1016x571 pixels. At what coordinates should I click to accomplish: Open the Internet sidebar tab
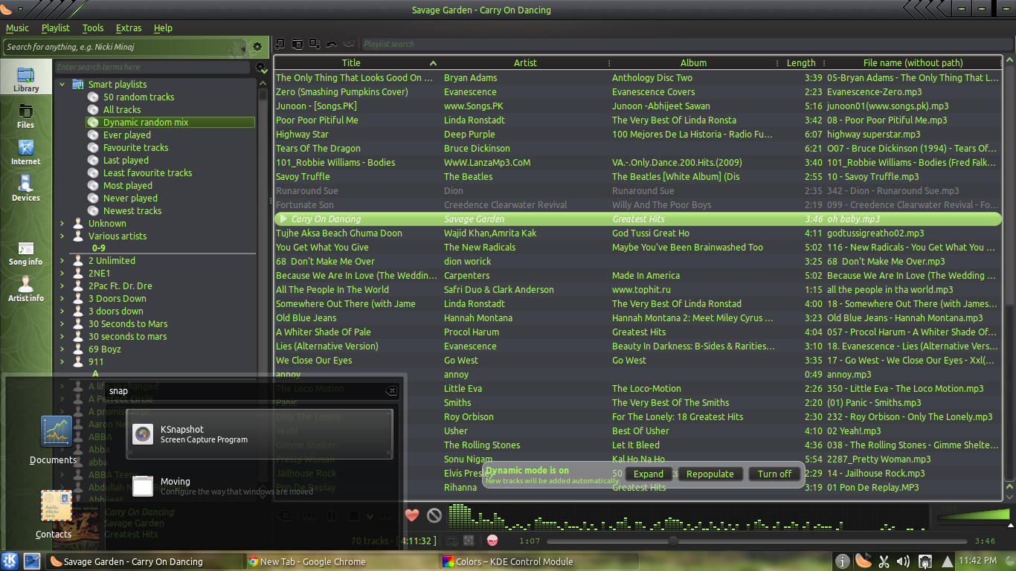coord(25,152)
